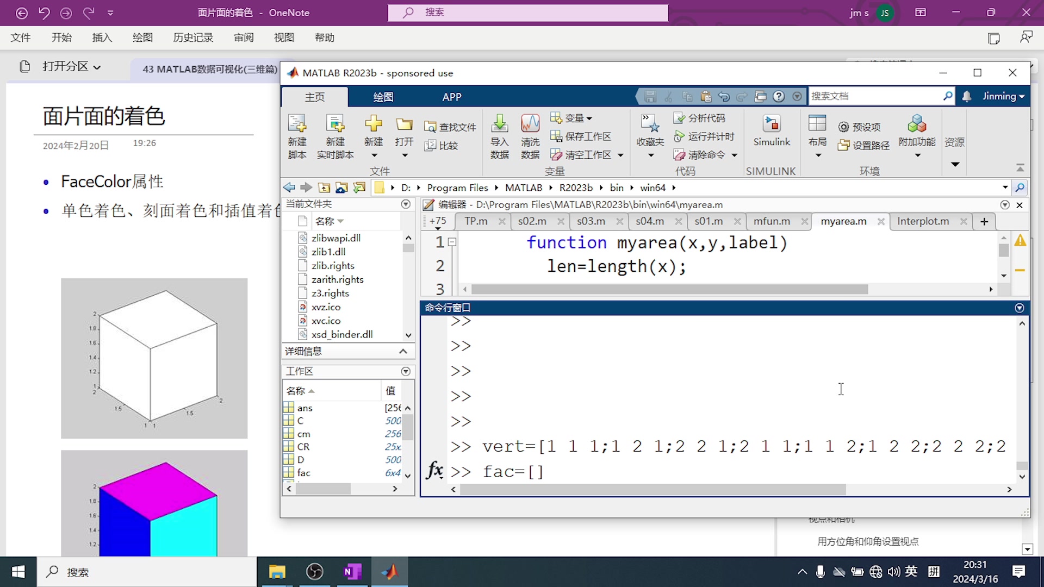Click the Layout (布局) icon
Image resolution: width=1044 pixels, height=587 pixels.
coord(817,124)
